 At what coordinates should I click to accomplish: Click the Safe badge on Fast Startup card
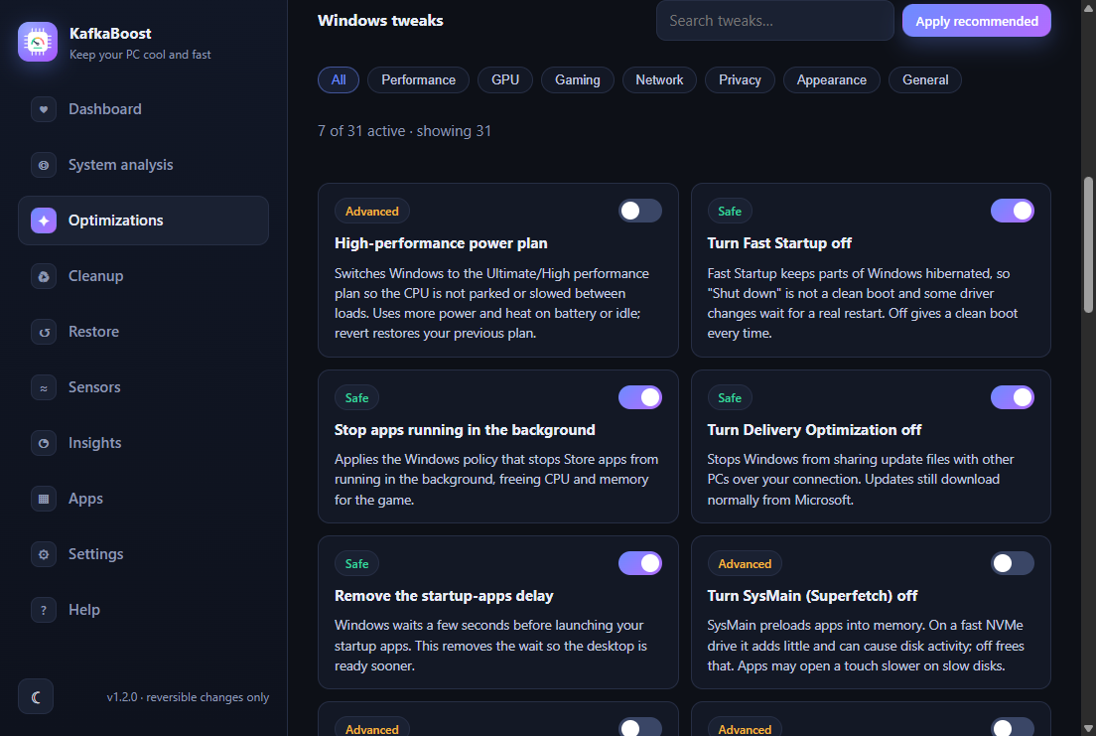point(729,212)
